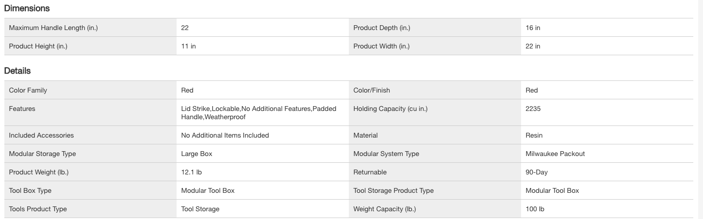Click the Product Depth value 16 in
Viewport: 703px width, 219px height.
(x=533, y=28)
